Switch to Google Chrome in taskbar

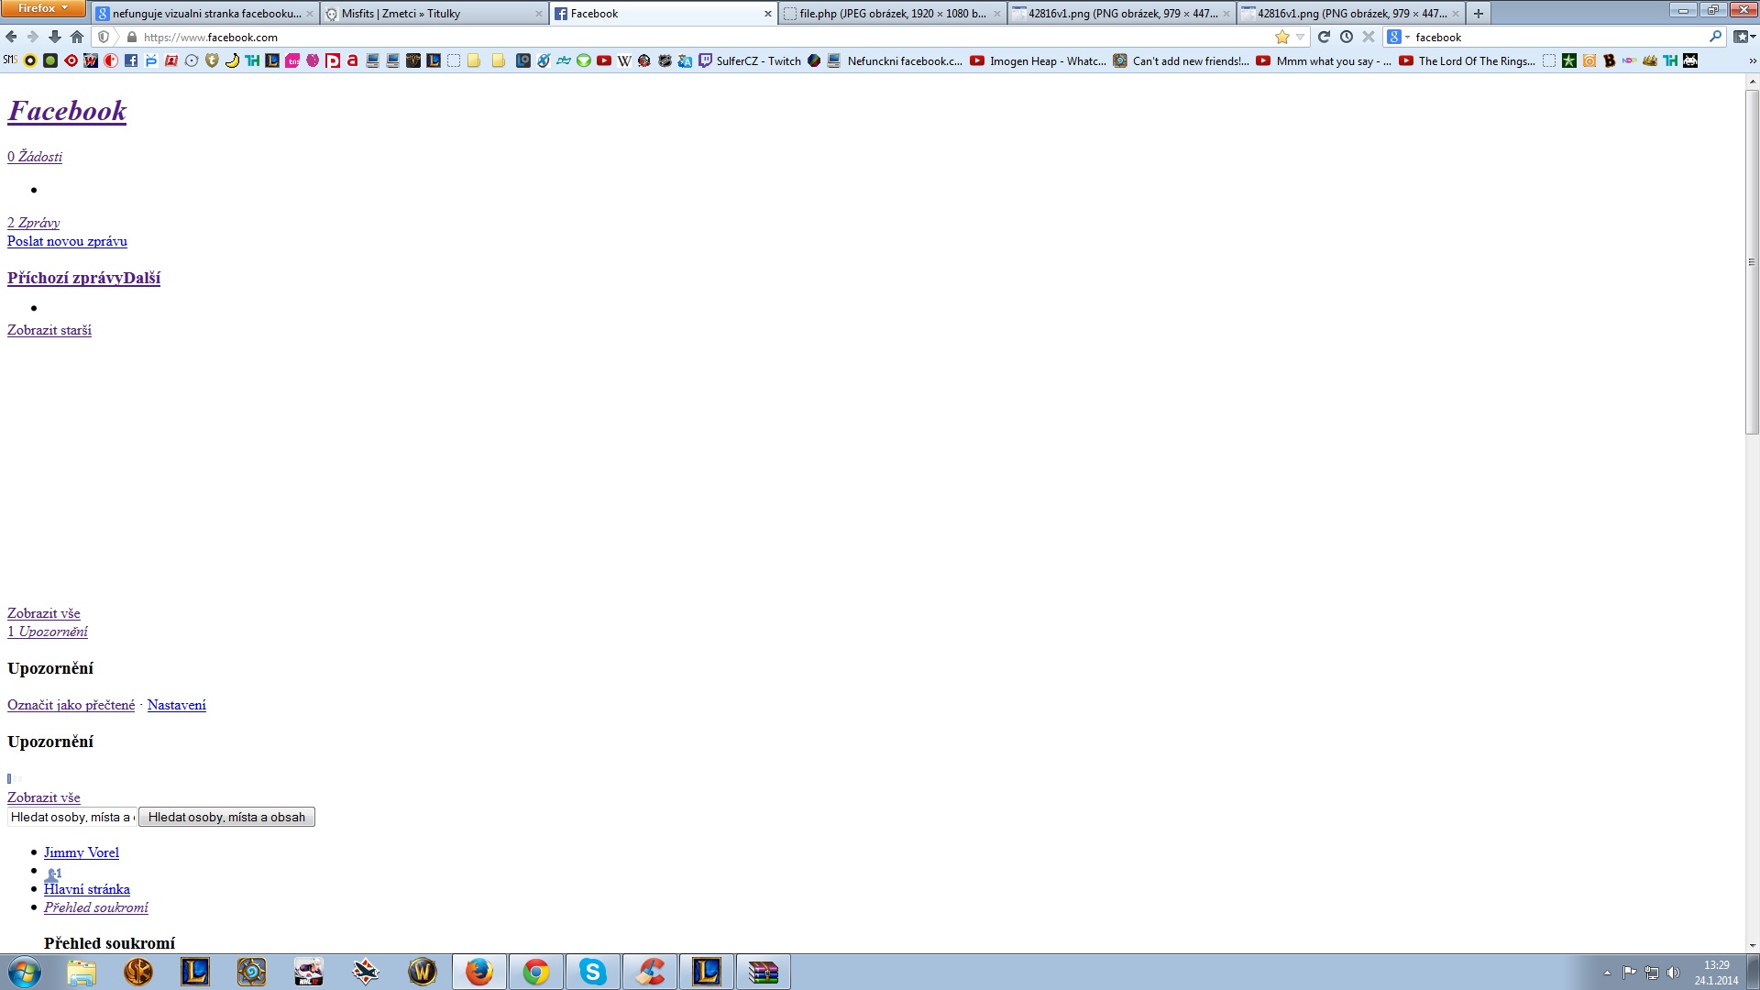tap(535, 972)
